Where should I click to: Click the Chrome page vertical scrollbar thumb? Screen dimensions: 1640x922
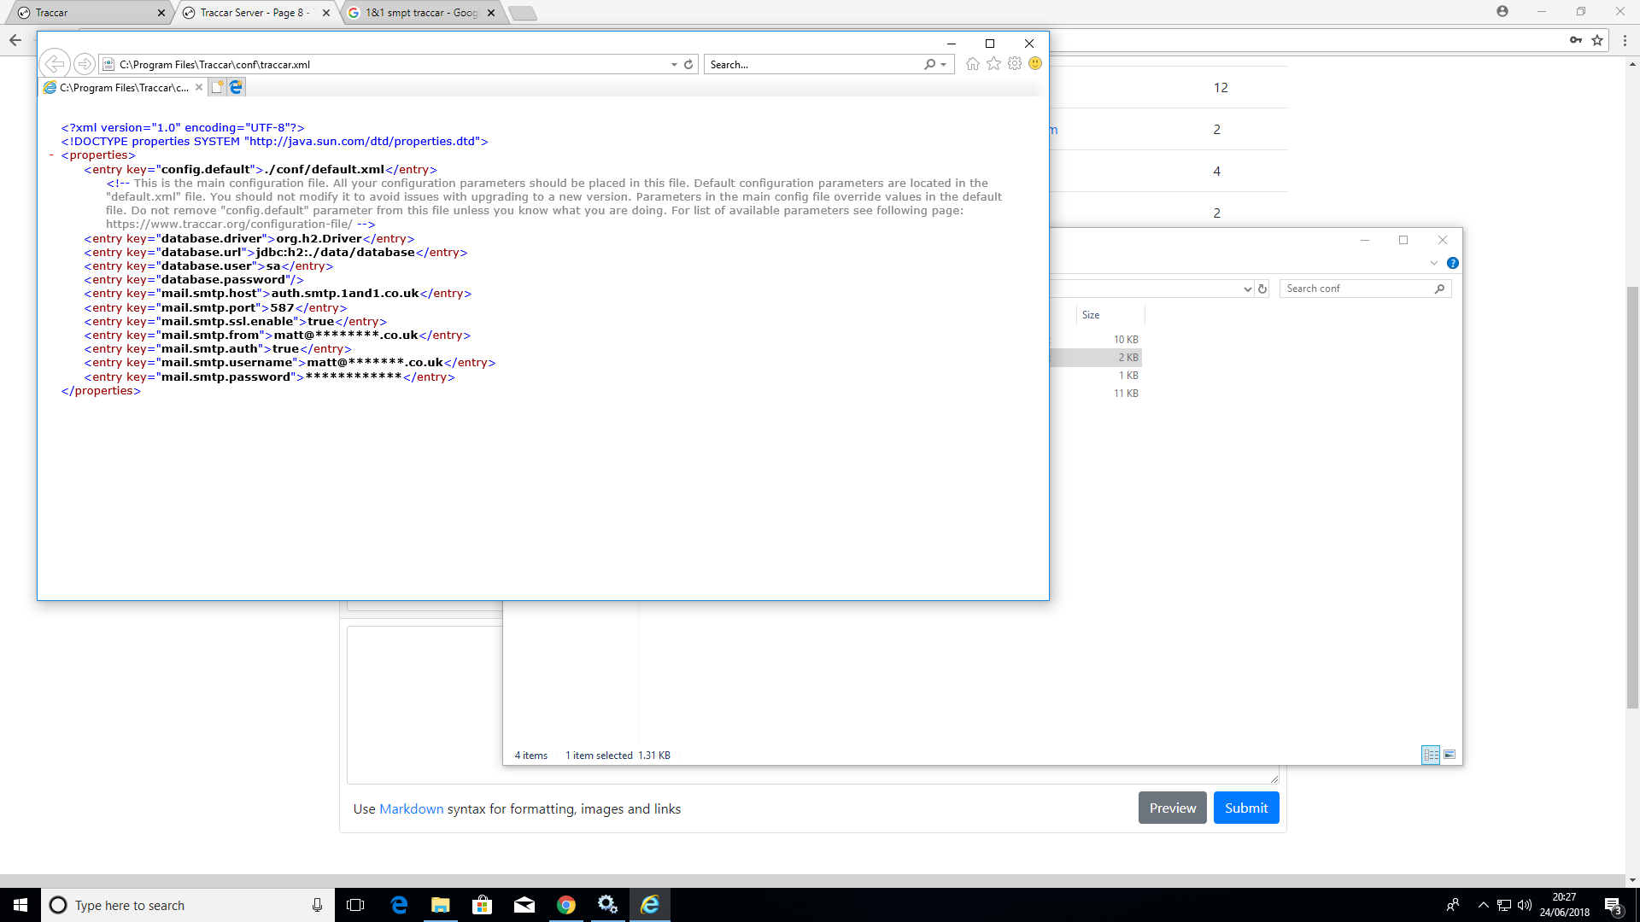[1632, 499]
